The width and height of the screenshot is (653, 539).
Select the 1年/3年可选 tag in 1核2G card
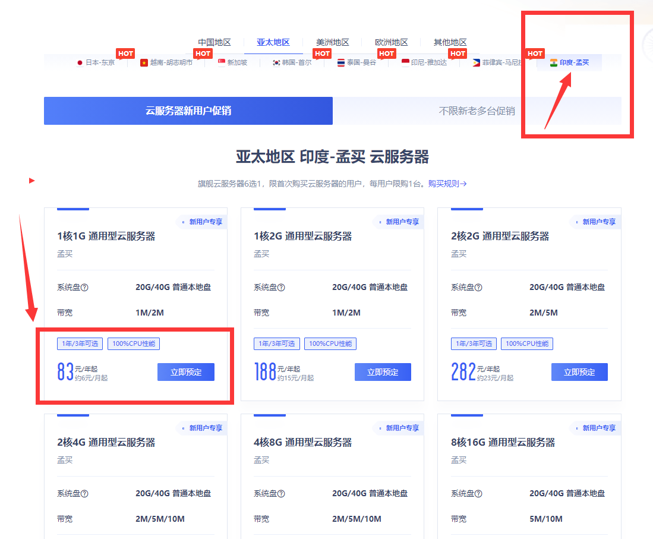click(x=276, y=343)
